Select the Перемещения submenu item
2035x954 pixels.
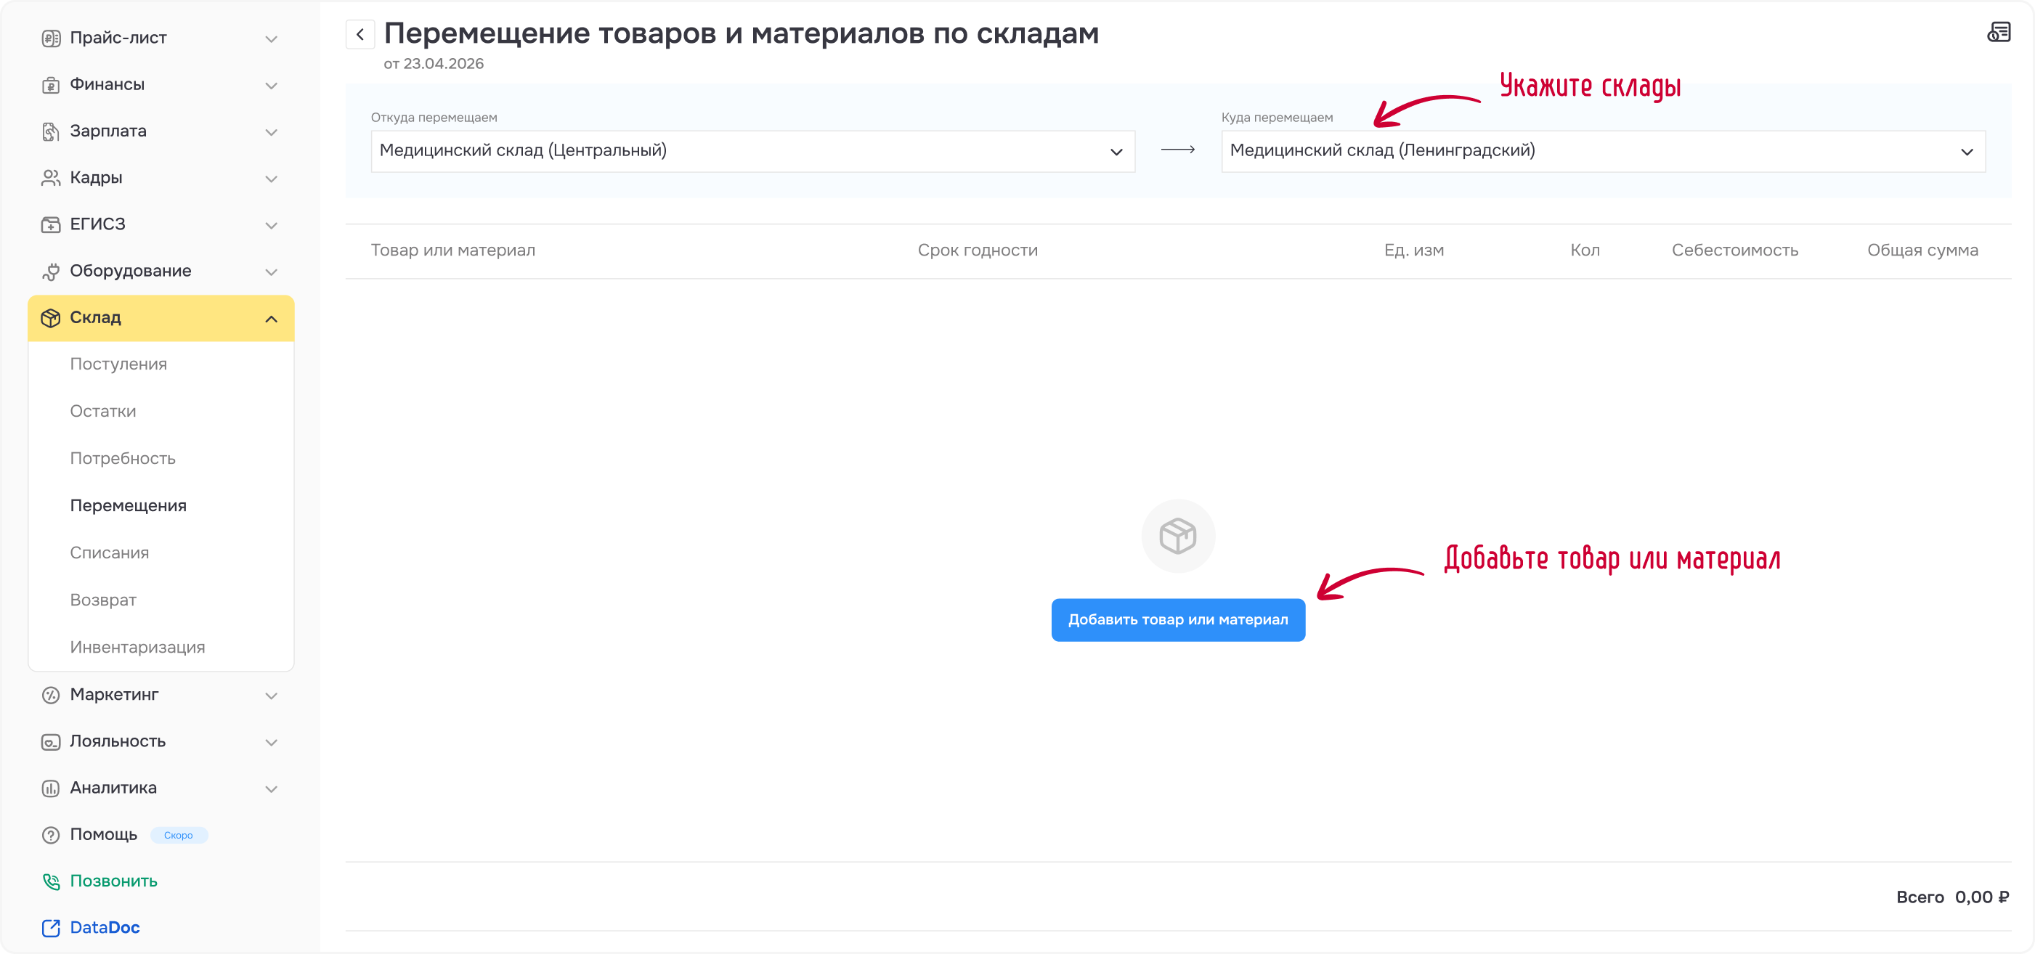point(128,505)
